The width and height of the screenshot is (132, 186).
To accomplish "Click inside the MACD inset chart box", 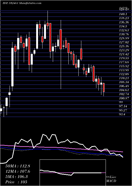I will (73, 173).
